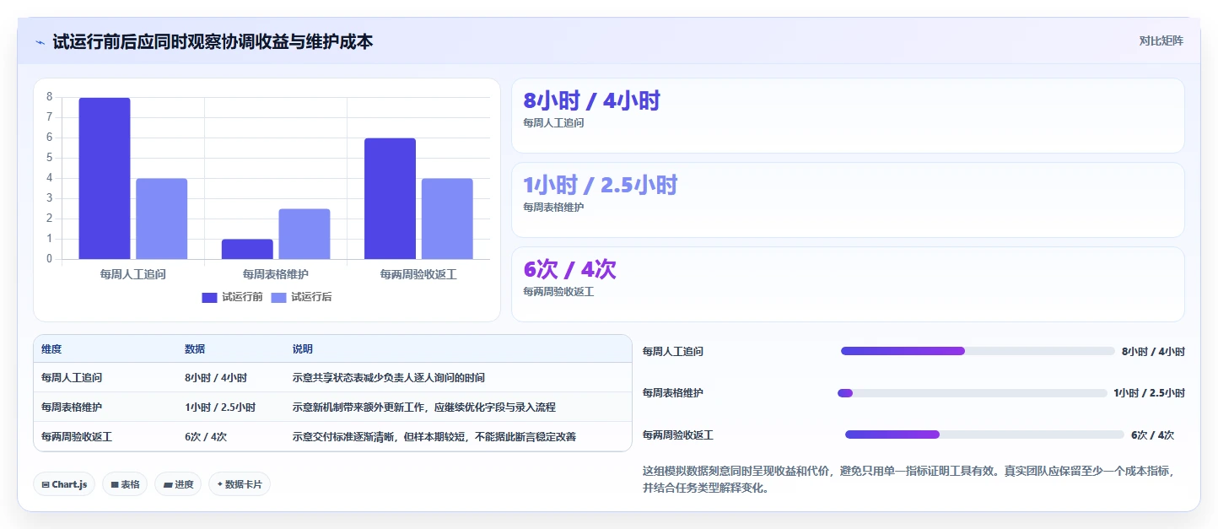The width and height of the screenshot is (1218, 529).
Task: Click the 对比矩阵 label in header
Action: point(1161,40)
